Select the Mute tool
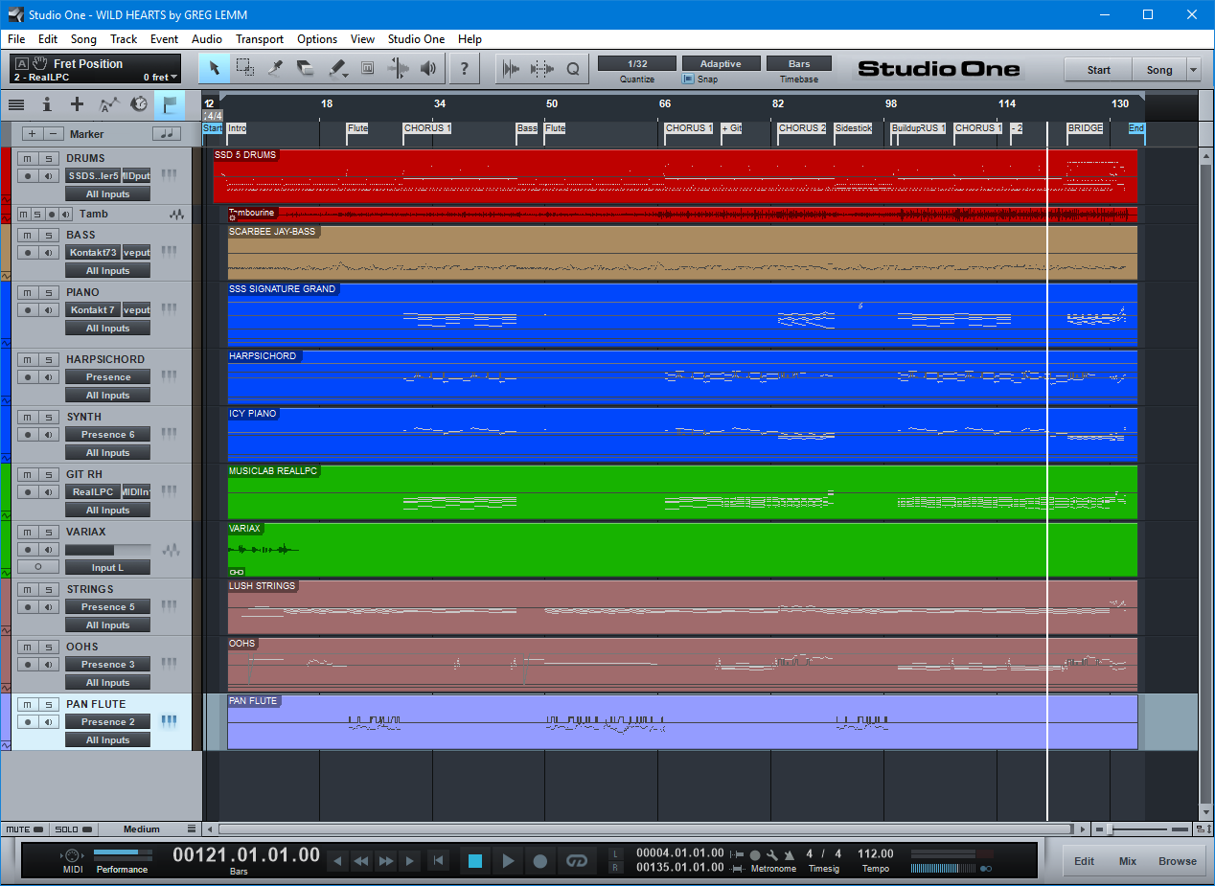The image size is (1215, 886). pyautogui.click(x=367, y=68)
